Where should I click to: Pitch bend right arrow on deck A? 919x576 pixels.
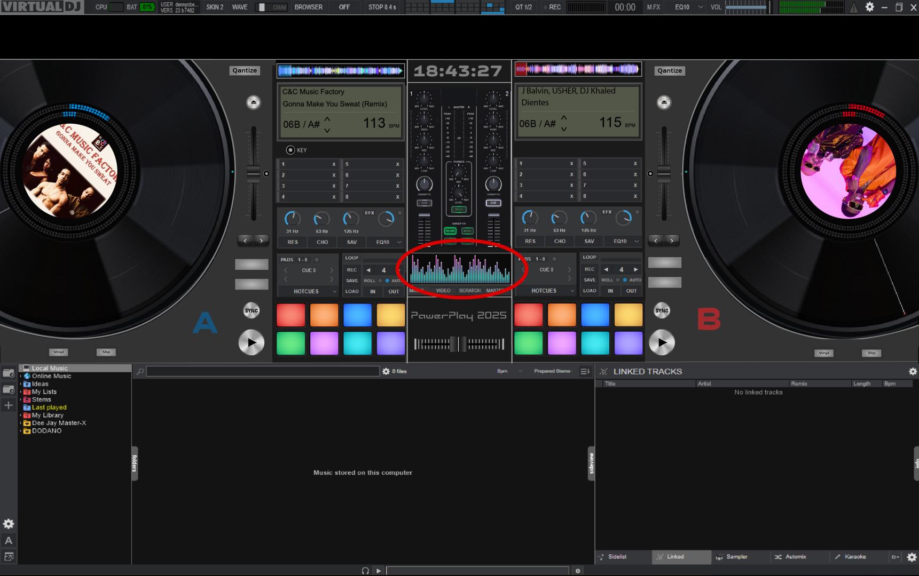click(261, 241)
